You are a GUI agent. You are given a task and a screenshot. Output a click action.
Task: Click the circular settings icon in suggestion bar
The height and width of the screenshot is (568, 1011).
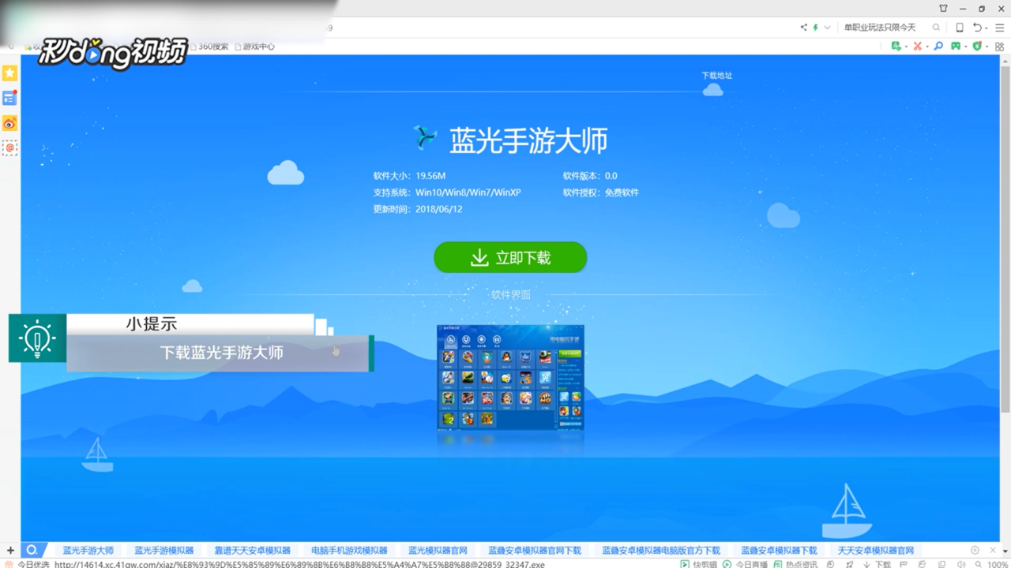click(x=975, y=550)
